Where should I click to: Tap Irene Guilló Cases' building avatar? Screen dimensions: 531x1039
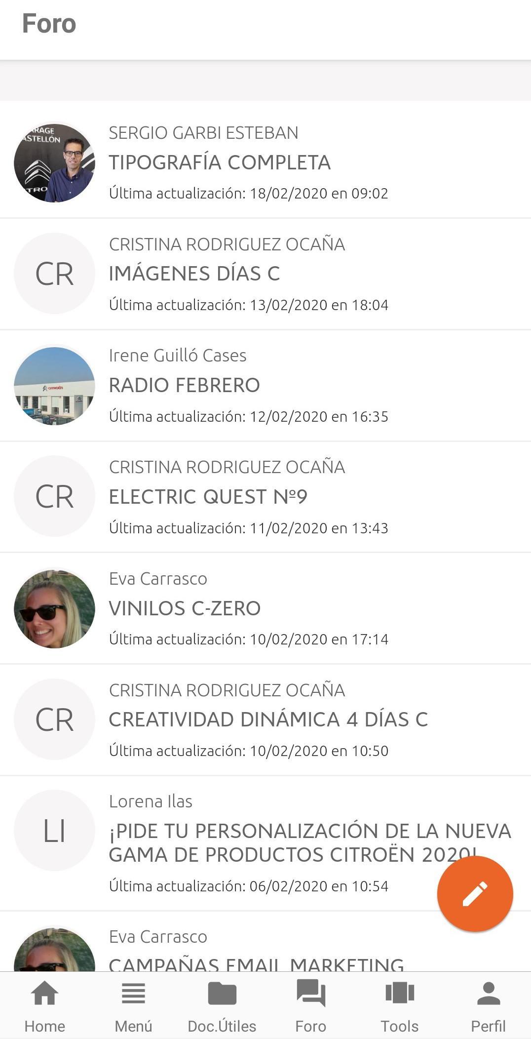pos(54,385)
